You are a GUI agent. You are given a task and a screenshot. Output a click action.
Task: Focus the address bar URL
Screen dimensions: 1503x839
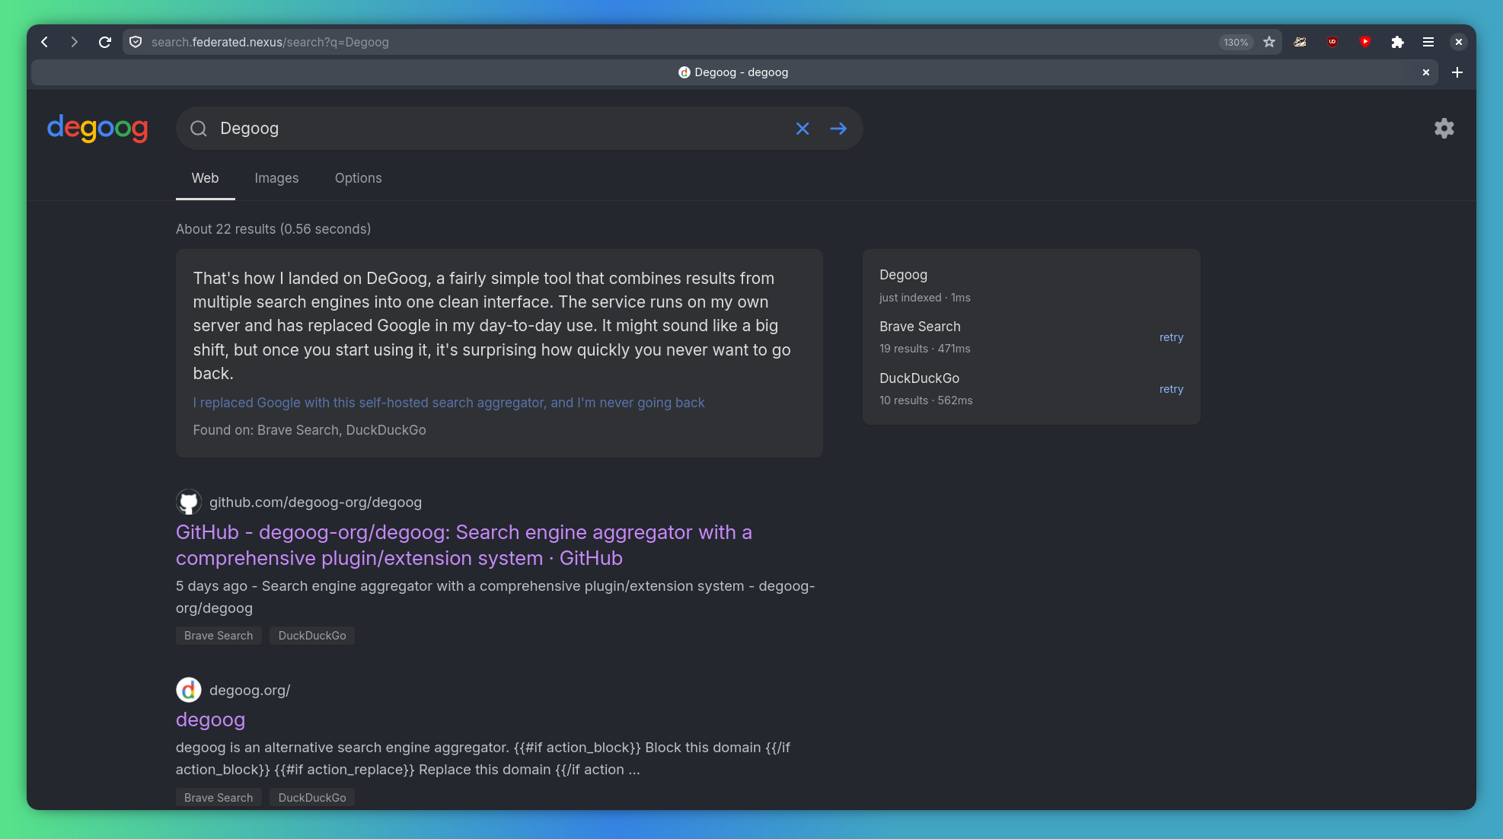pos(678,42)
